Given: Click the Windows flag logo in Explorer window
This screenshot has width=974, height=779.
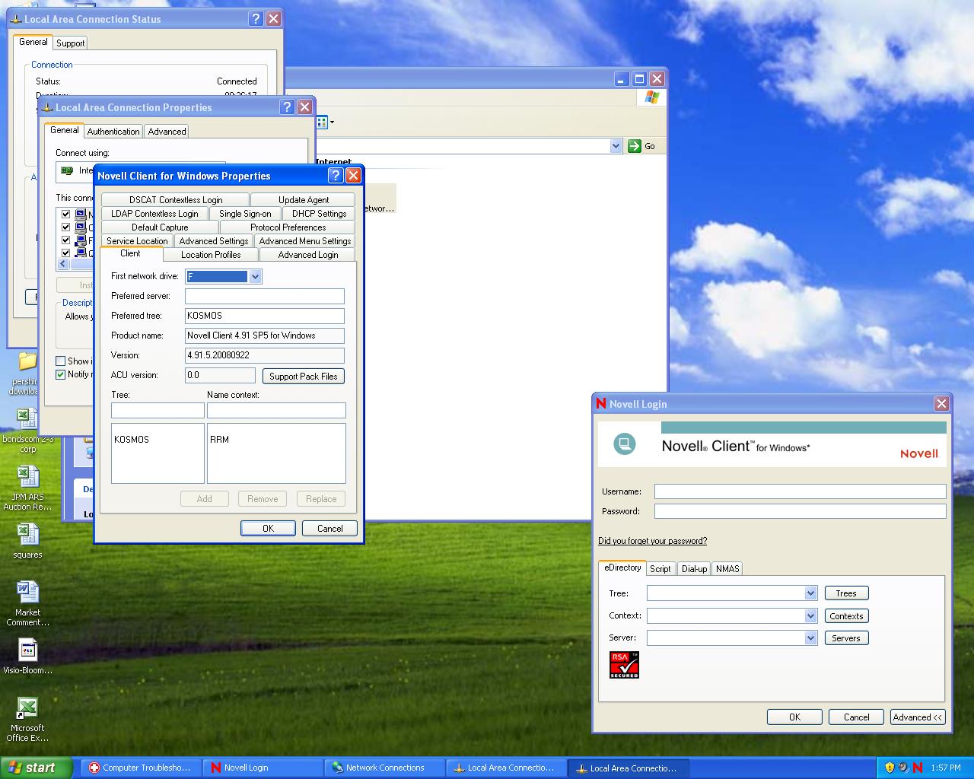Looking at the screenshot, I should (652, 97).
